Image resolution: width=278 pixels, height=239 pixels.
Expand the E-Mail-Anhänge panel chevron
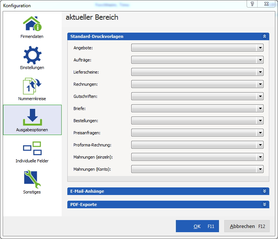pos(264,191)
